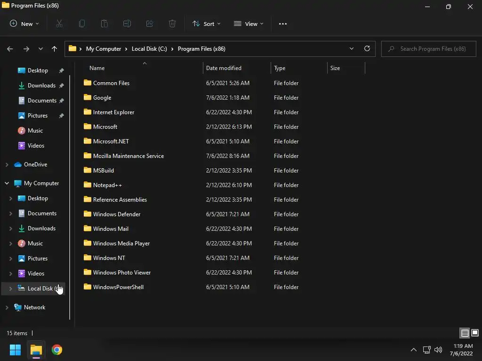Open the New item dropdown
482x361 pixels.
click(x=24, y=24)
